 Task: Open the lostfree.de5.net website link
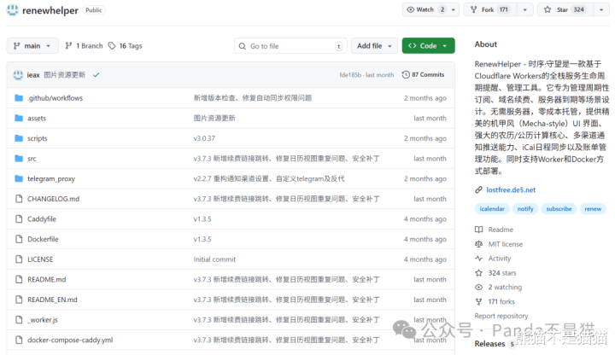(511, 189)
